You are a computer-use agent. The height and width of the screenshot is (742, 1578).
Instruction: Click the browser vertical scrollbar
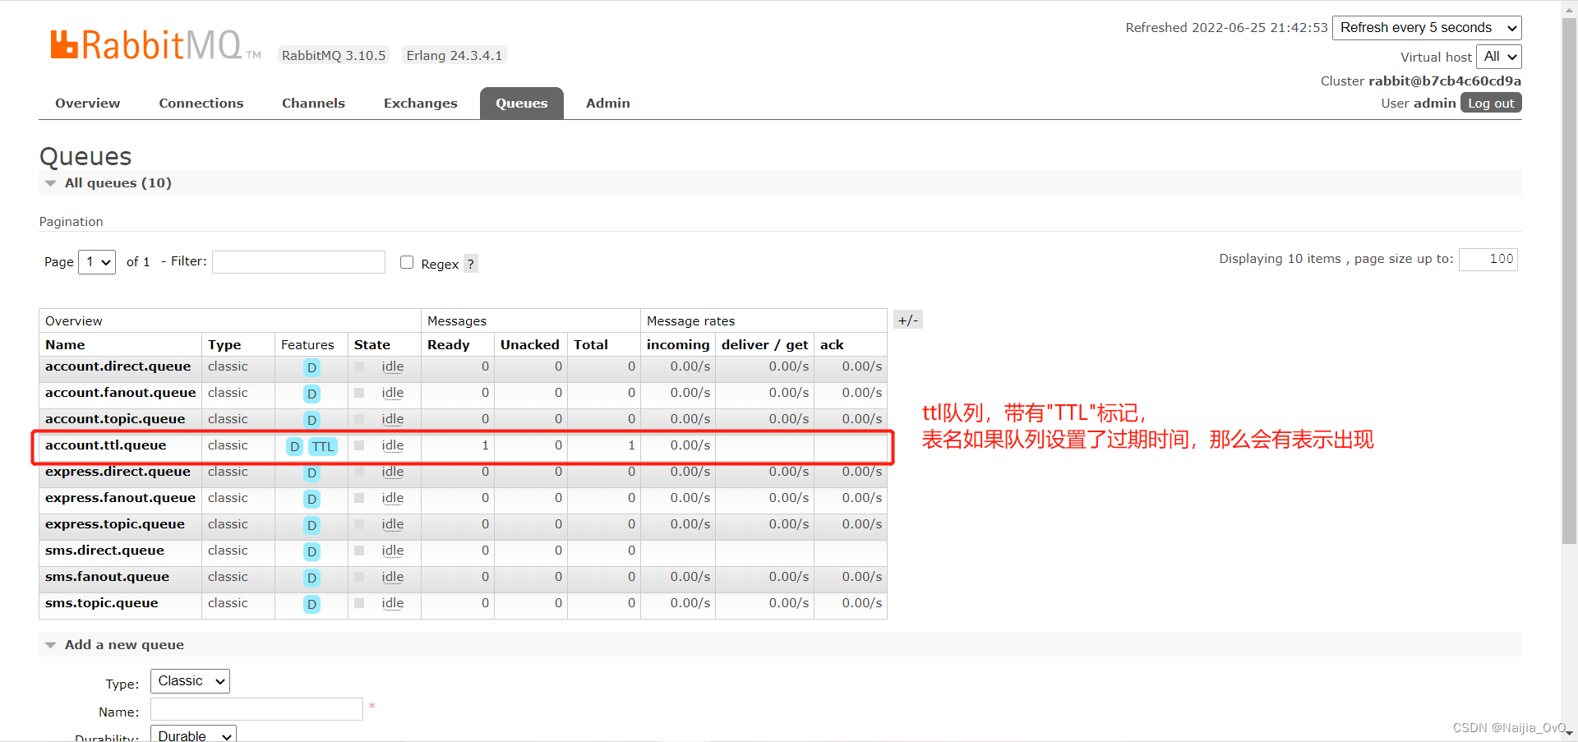click(x=1569, y=280)
